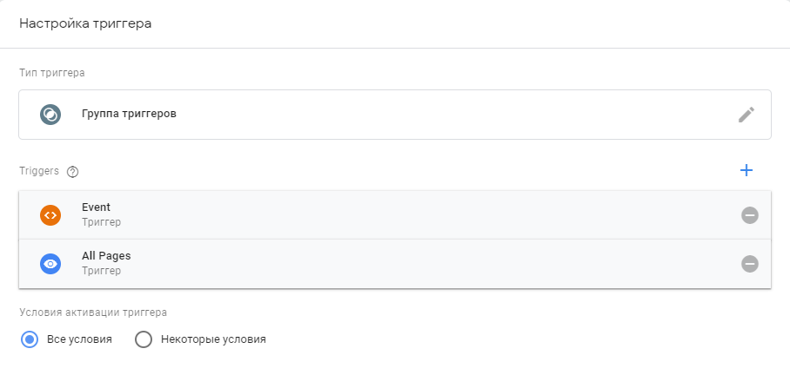
Task: Click the orange Event trigger icon
Action: pos(50,215)
